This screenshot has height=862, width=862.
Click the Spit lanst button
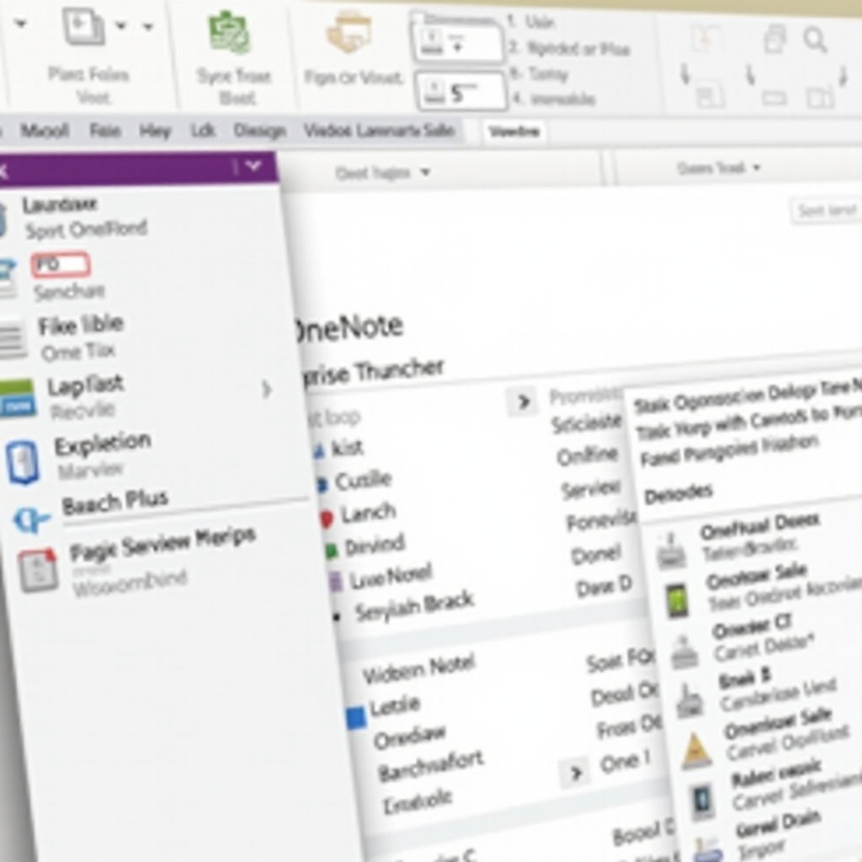tap(827, 210)
